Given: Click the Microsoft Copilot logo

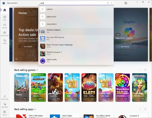Looking at the screenshot, I should [x=129, y=32].
